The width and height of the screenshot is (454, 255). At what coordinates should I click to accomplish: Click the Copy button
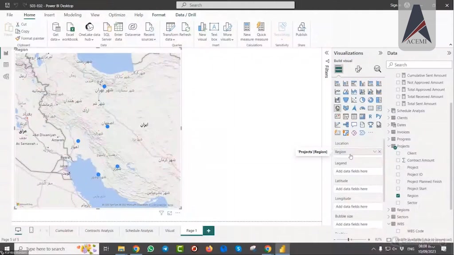tap(23, 31)
